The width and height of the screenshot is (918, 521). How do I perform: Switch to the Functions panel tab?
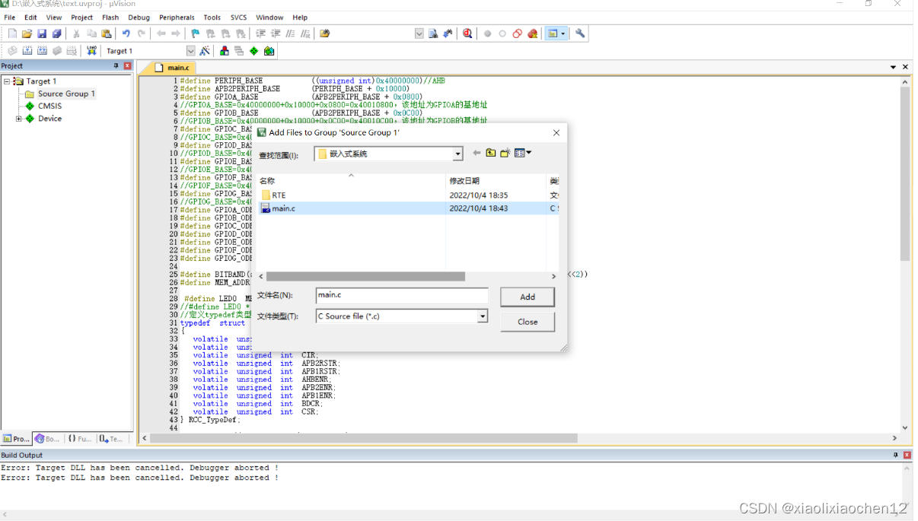point(79,439)
